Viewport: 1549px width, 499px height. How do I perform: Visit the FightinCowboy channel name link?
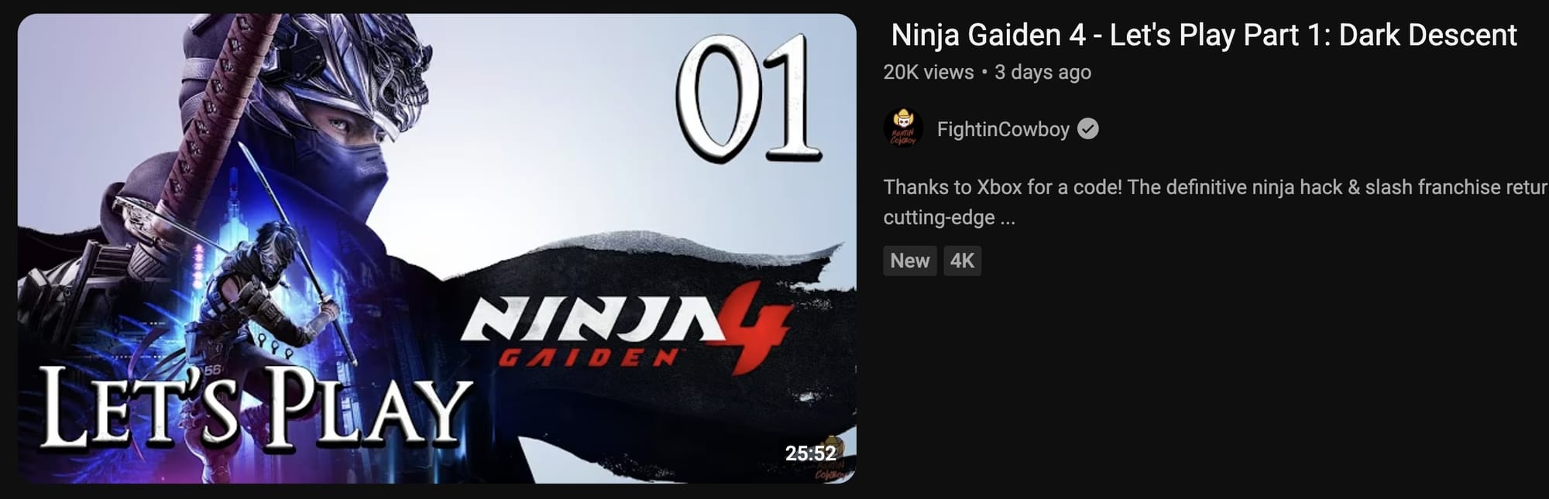click(1003, 129)
